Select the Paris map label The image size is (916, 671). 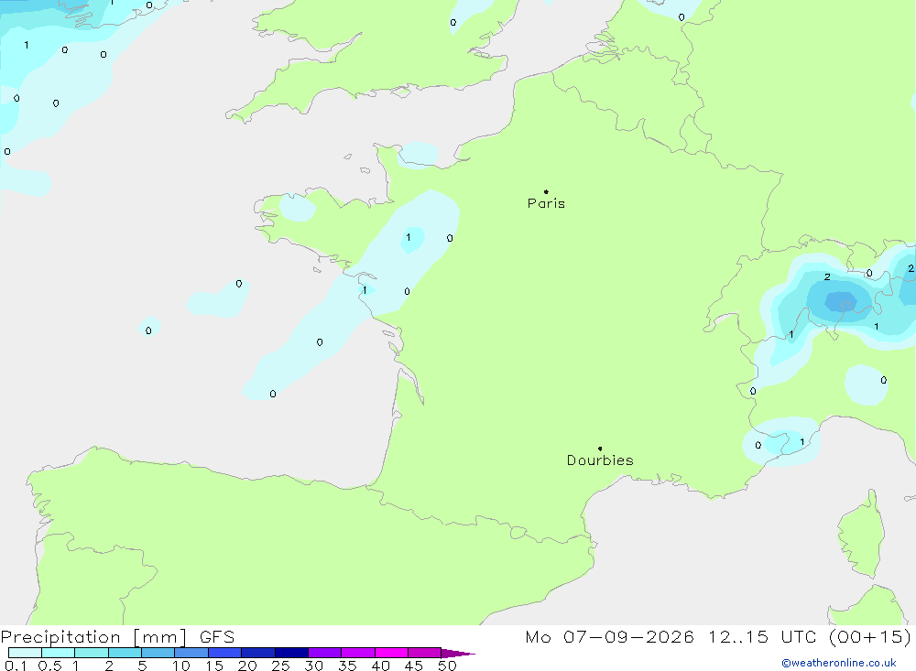coord(546,203)
